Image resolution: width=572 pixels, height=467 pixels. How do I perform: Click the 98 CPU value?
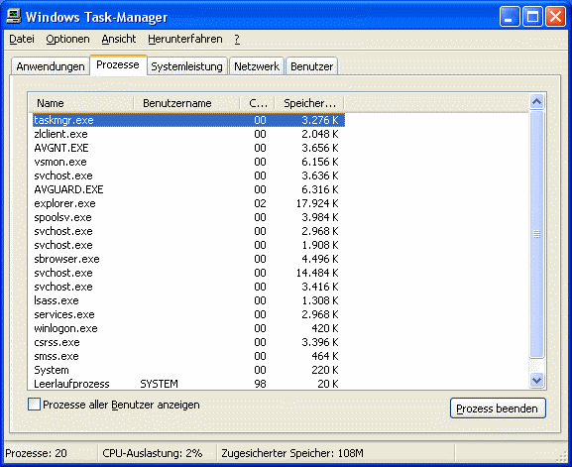[260, 384]
